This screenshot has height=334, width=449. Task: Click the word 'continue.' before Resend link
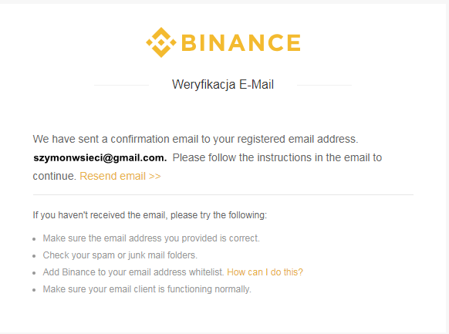55,176
